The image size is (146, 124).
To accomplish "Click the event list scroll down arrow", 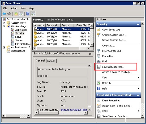I will (x=92, y=45).
